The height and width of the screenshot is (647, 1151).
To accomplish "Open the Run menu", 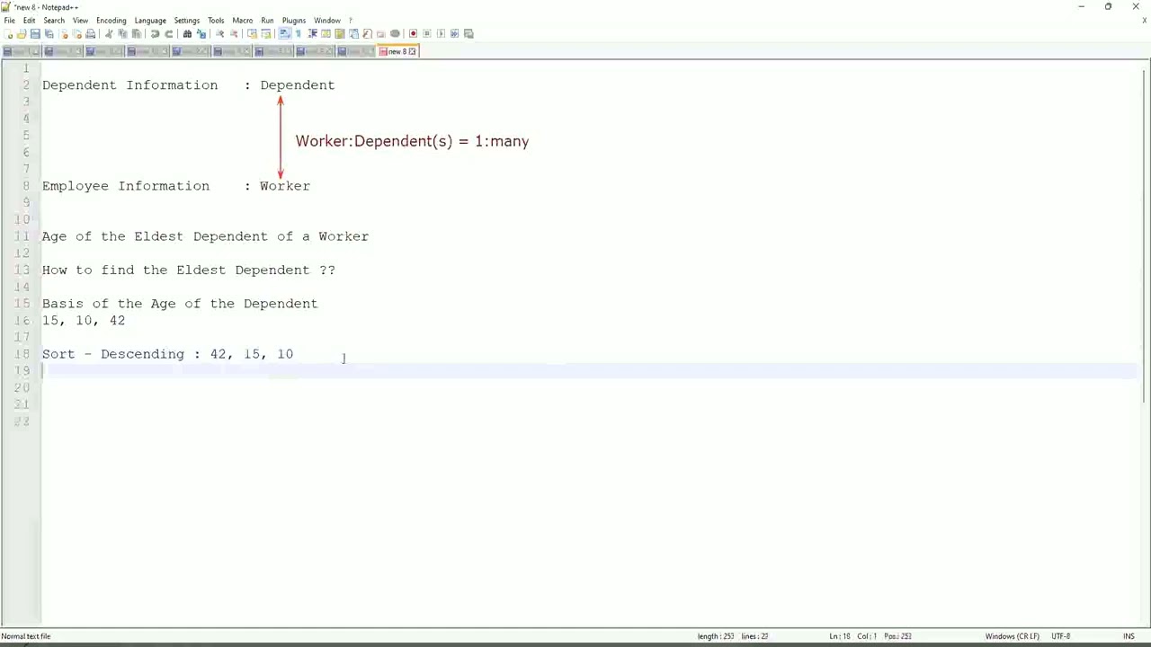I will [267, 20].
